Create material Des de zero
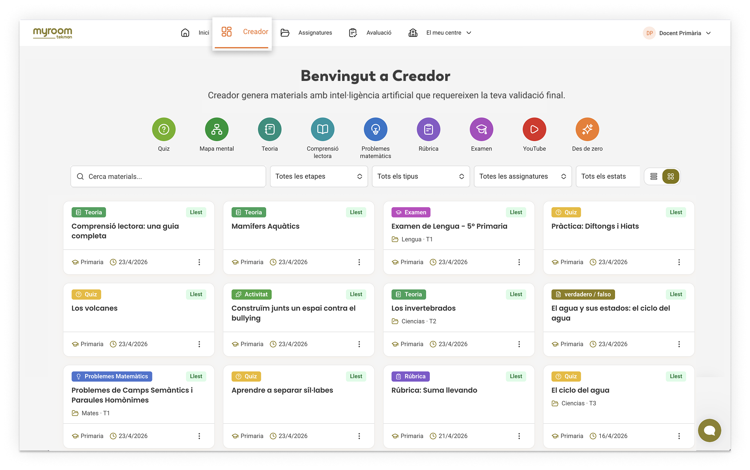This screenshot has height=470, width=750. (587, 129)
